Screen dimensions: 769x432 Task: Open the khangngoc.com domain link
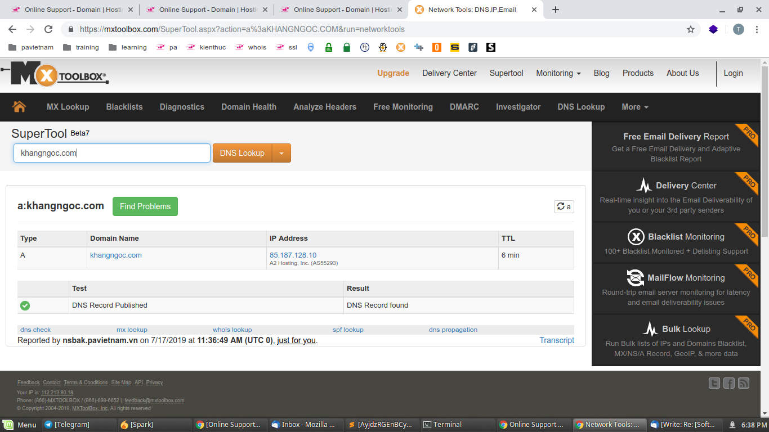(116, 255)
